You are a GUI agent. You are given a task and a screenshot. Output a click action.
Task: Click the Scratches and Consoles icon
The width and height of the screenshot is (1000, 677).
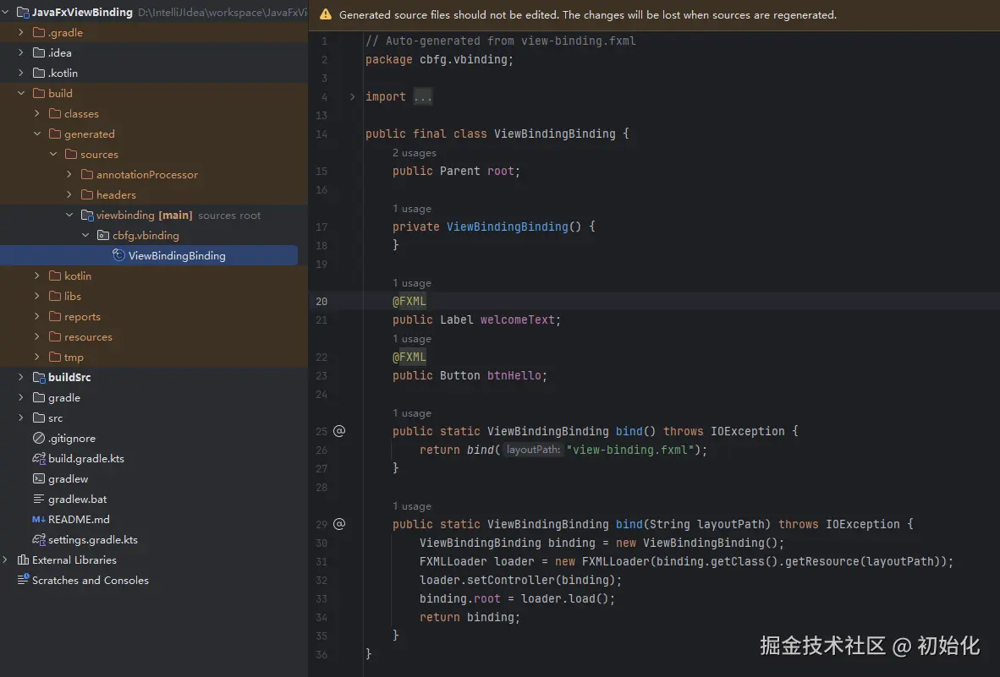pos(23,580)
